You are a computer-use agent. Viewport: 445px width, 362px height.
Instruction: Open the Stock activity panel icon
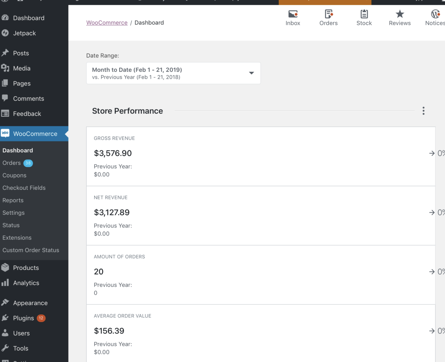coord(364,14)
